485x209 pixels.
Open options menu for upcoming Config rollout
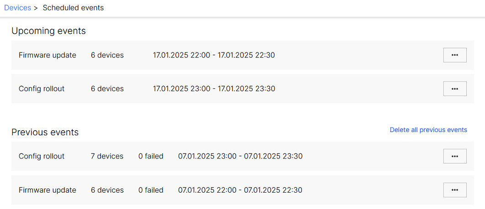454,89
